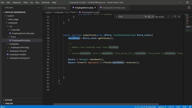The image size is (192, 108).
Task: Click the submitForm function name
Action: (x=89, y=35)
